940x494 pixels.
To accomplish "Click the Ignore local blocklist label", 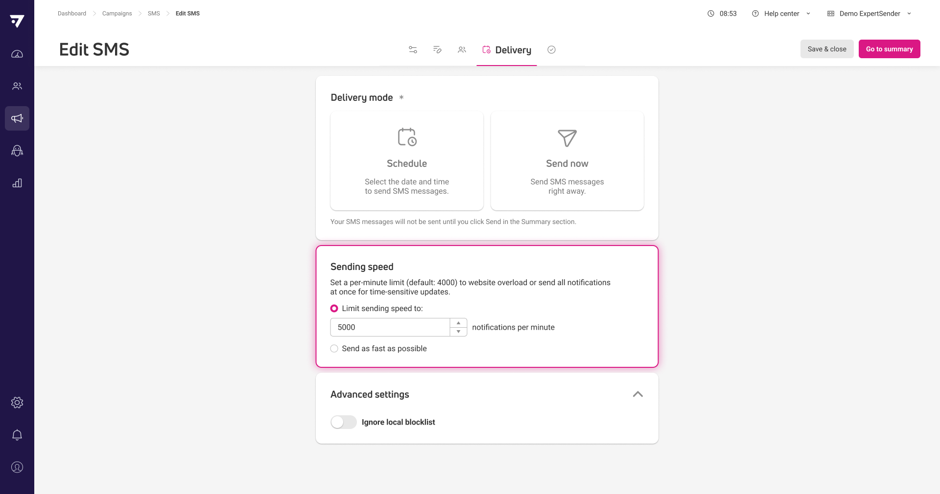I will [398, 422].
